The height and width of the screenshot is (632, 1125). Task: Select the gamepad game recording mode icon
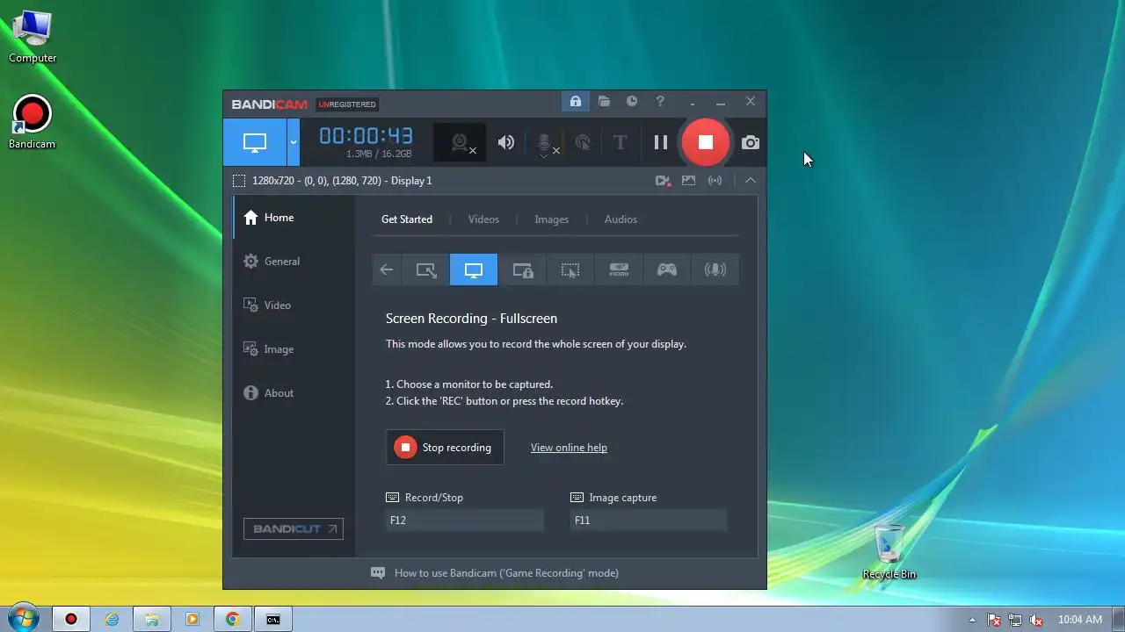[667, 270]
